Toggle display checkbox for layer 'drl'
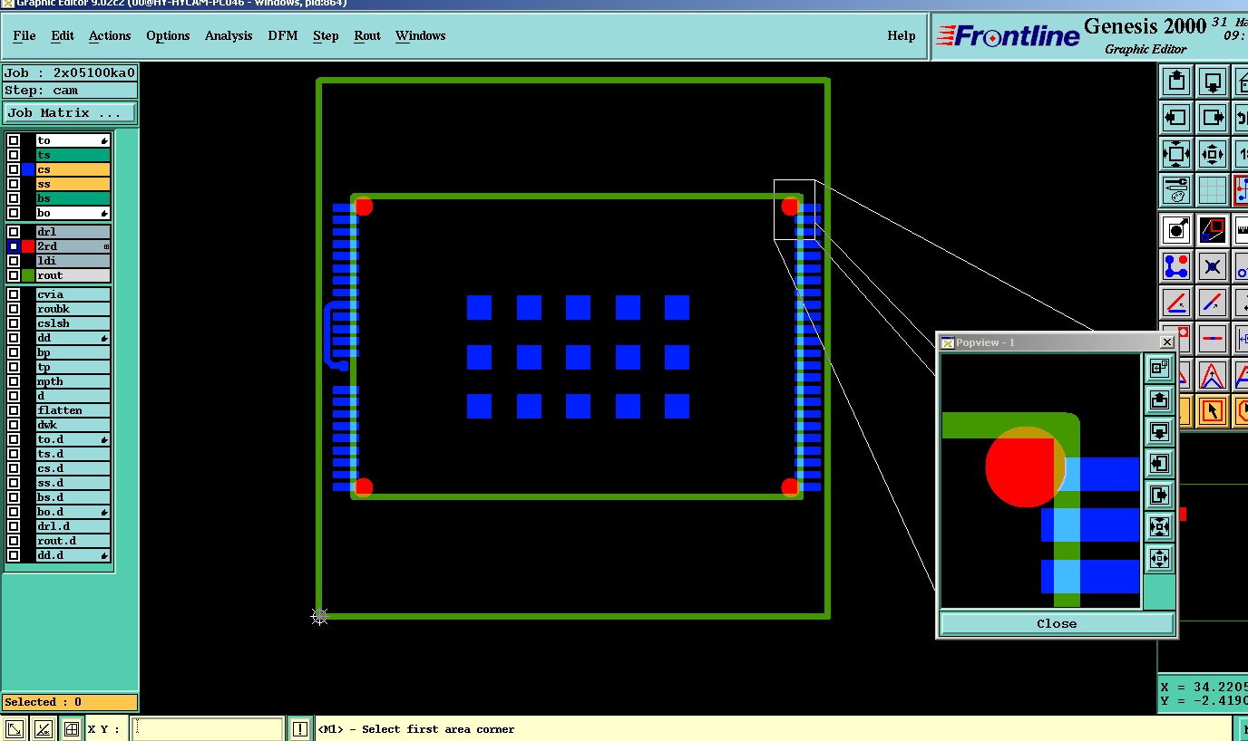Viewport: 1248px width, 741px height. [14, 232]
